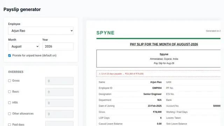Click the Casual Leave Balance value '0.00'
The image size is (224, 126).
(159, 124)
